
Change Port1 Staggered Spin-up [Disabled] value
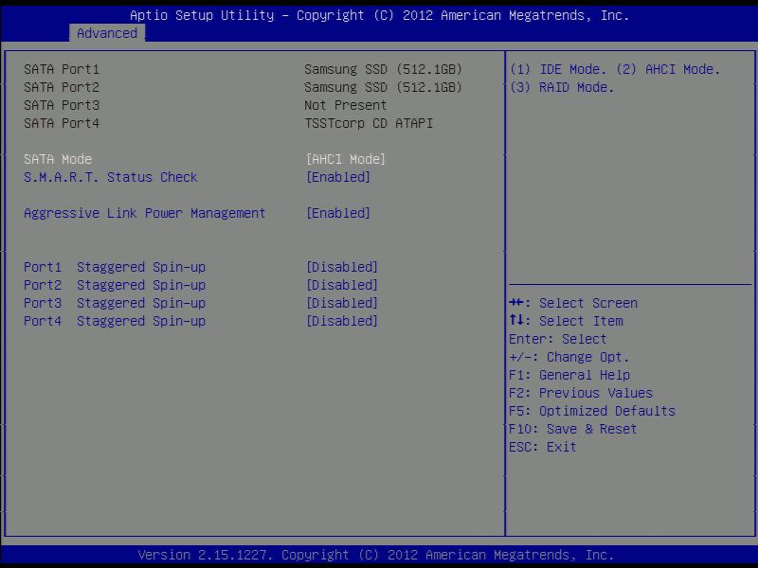pos(342,267)
